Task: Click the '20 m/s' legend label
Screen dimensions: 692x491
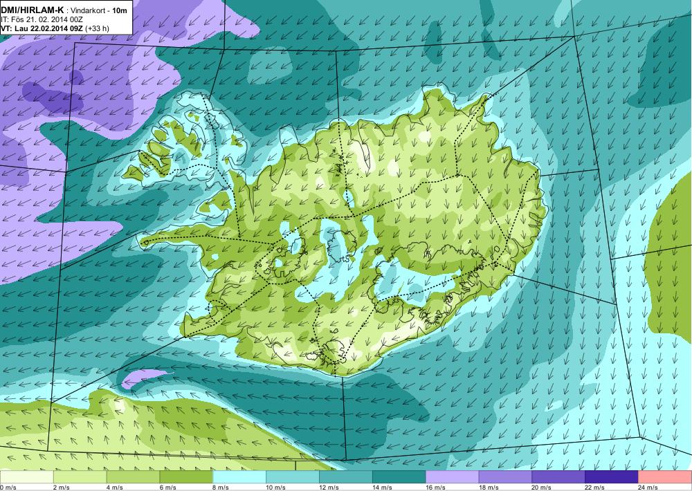Action: coord(542,488)
